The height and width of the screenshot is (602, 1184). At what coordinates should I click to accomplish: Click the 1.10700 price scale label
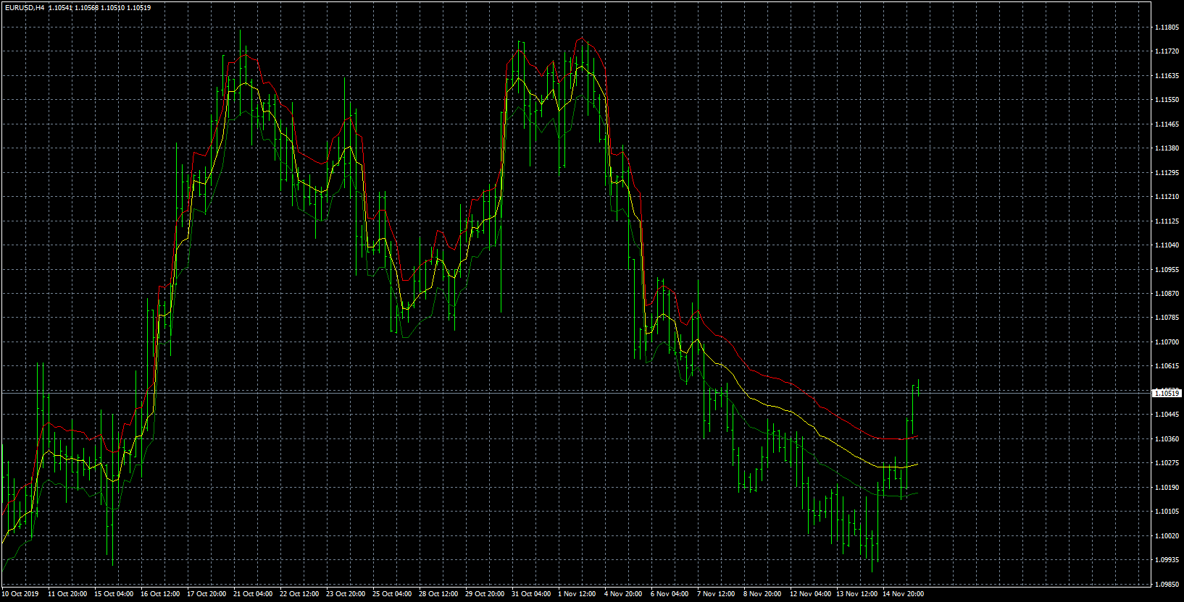pos(1166,342)
